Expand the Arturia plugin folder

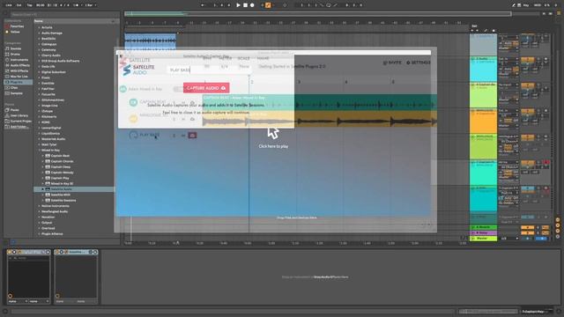39,27
